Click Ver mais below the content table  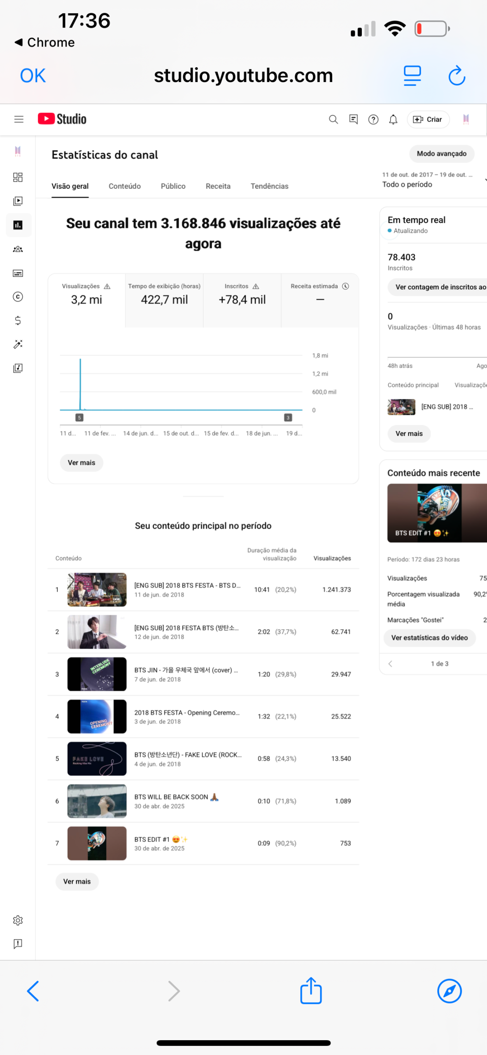click(77, 881)
